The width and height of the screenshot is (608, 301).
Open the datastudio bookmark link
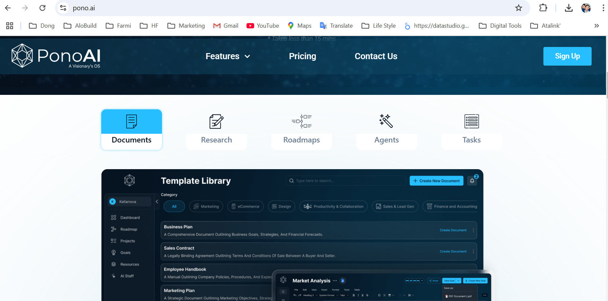coord(437,26)
